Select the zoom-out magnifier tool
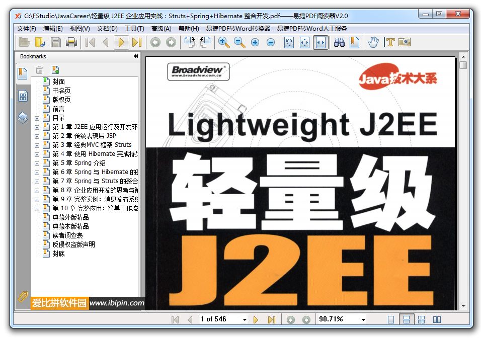Screen dimensions: 481x338 (x=239, y=42)
